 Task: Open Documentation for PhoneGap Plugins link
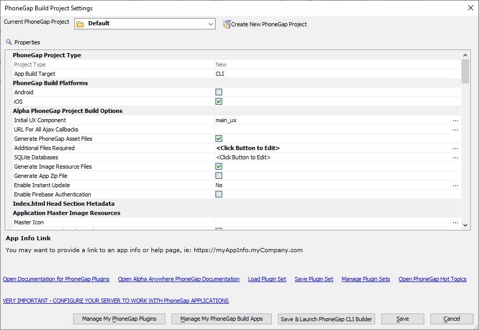(x=56, y=279)
